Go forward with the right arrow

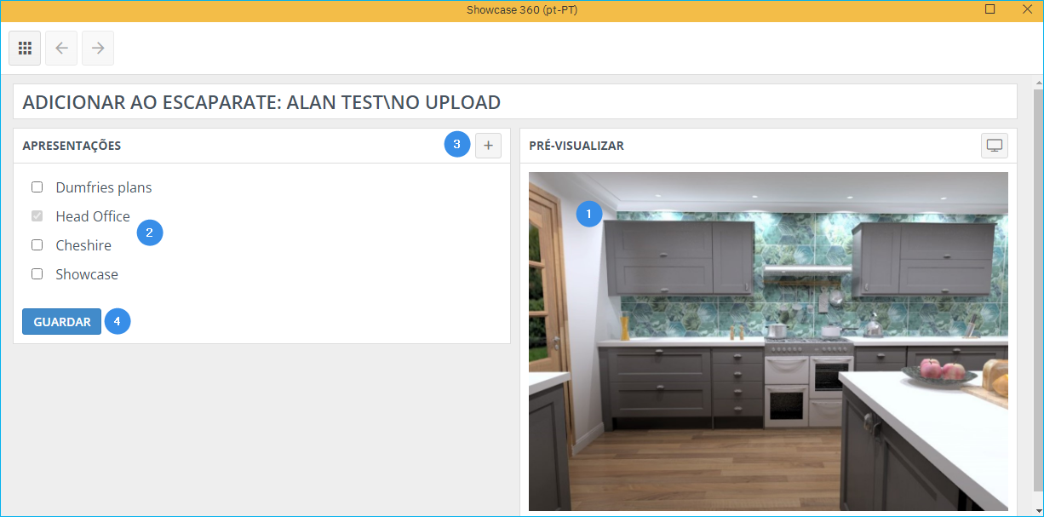click(98, 49)
